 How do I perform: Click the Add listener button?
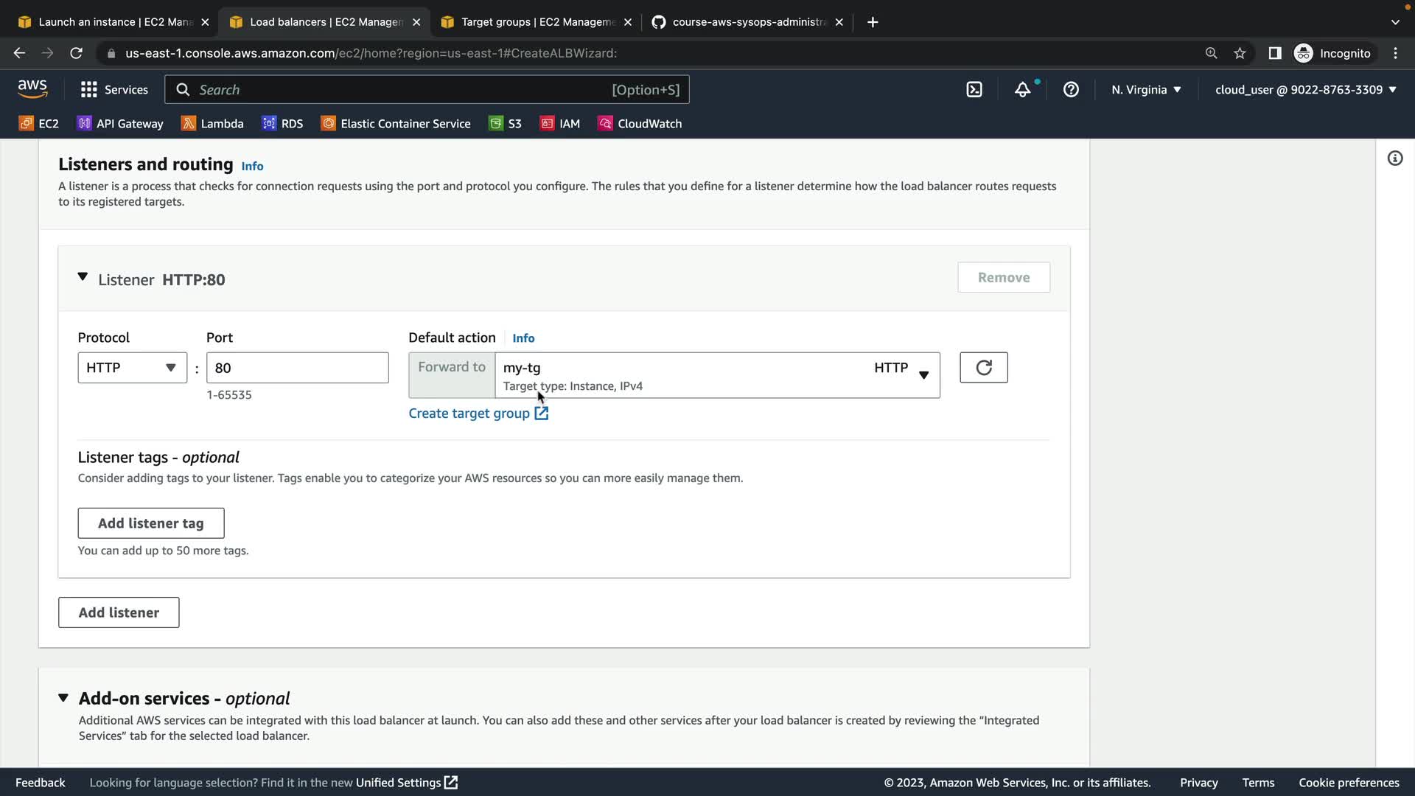[119, 612]
